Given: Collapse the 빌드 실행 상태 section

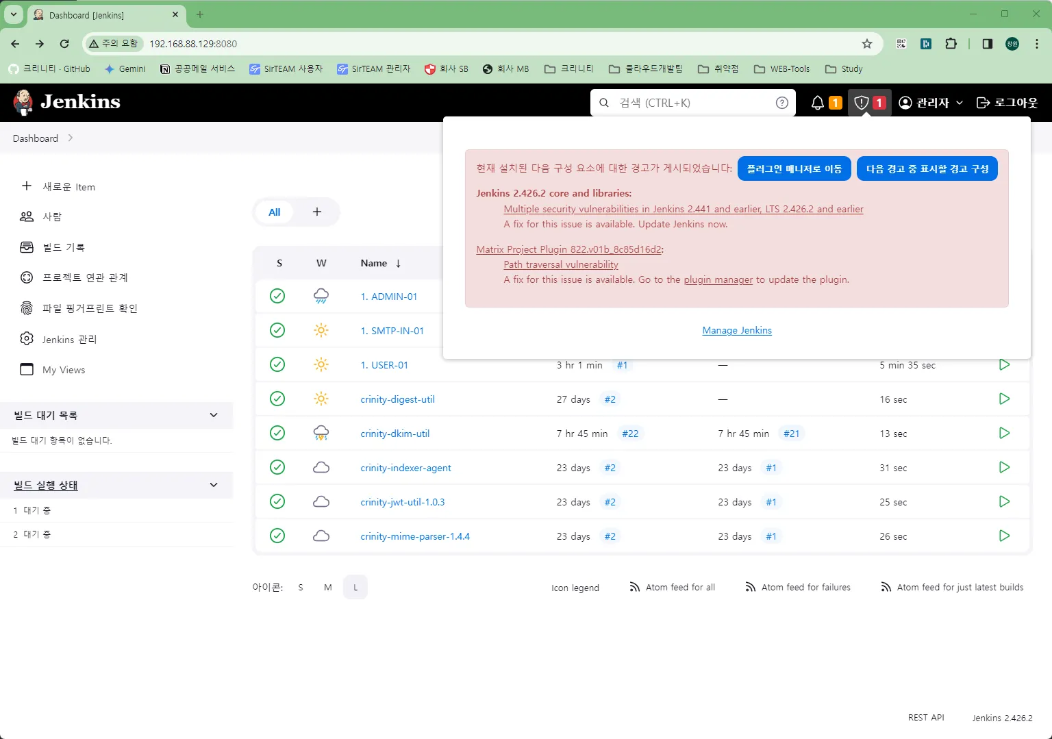Looking at the screenshot, I should 214,485.
